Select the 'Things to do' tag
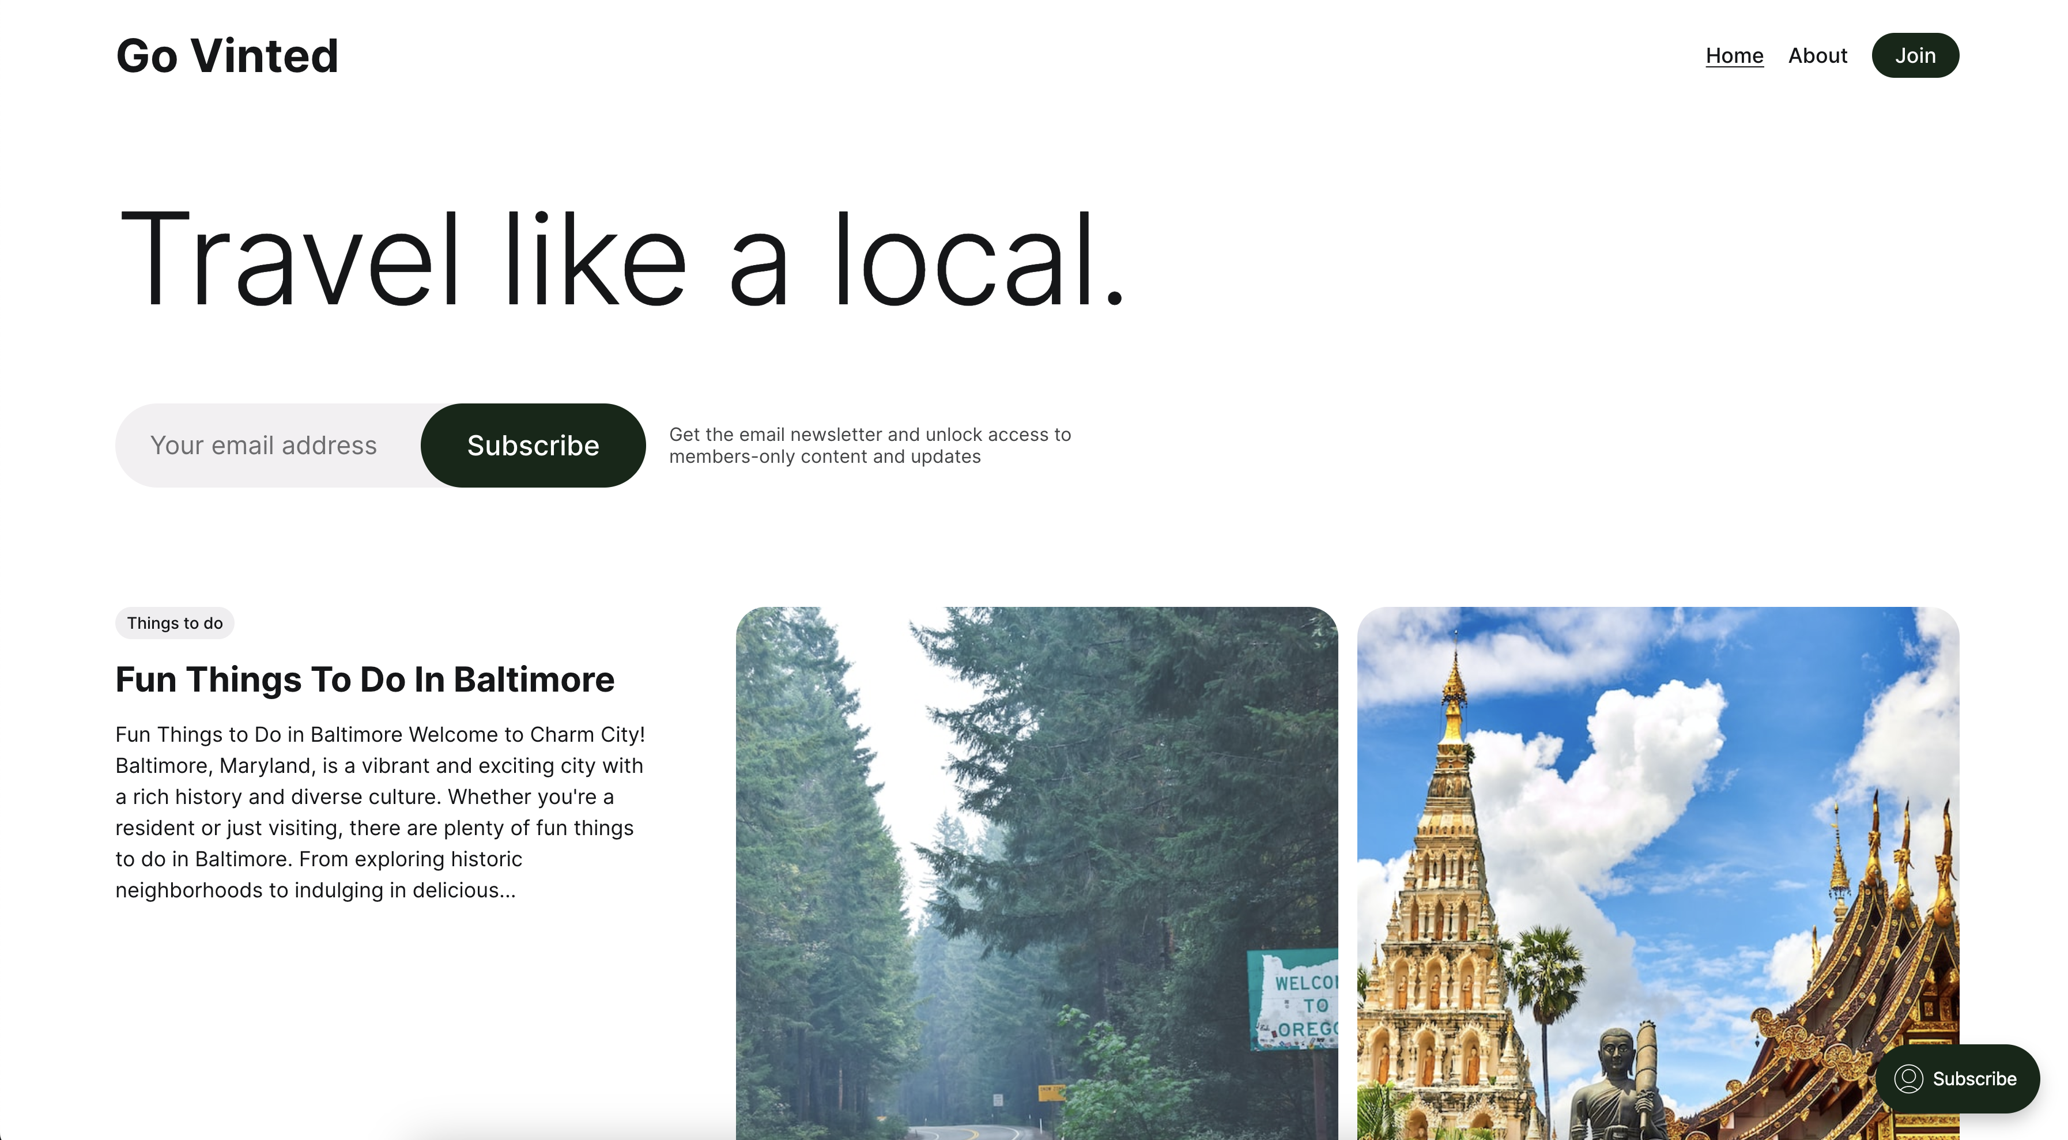The height and width of the screenshot is (1140, 2068). [174, 623]
